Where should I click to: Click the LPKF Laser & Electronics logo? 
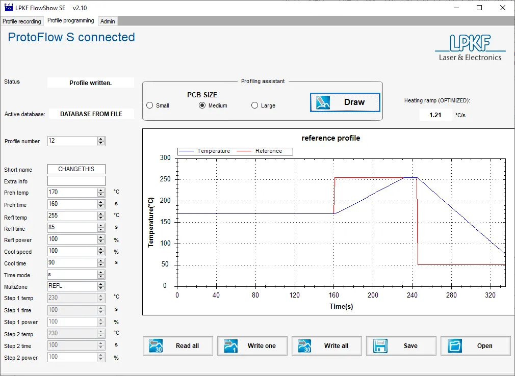[x=470, y=48]
